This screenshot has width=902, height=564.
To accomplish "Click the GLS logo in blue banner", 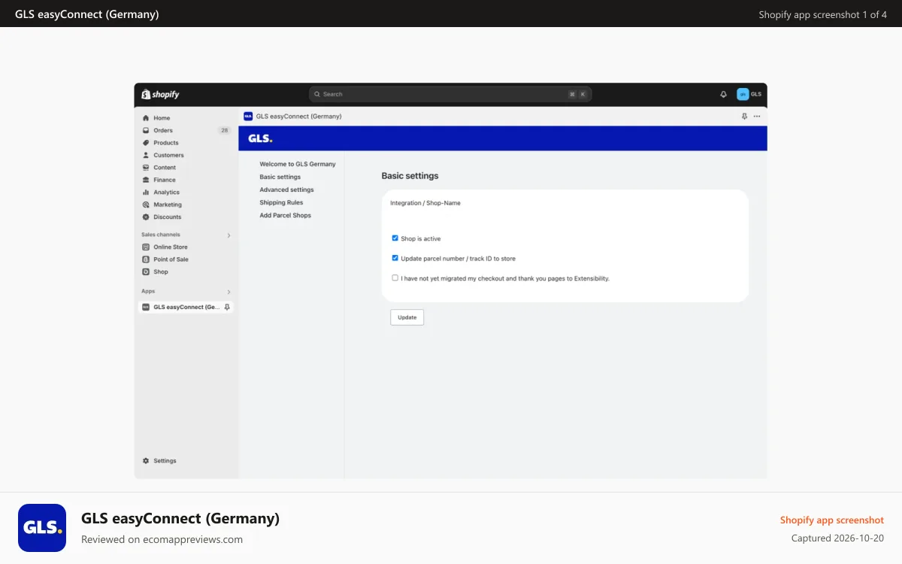I will point(260,138).
